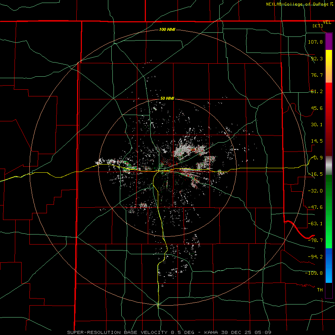Select the 45.6 velocity scale value
The image size is (335, 335).
point(317,108)
